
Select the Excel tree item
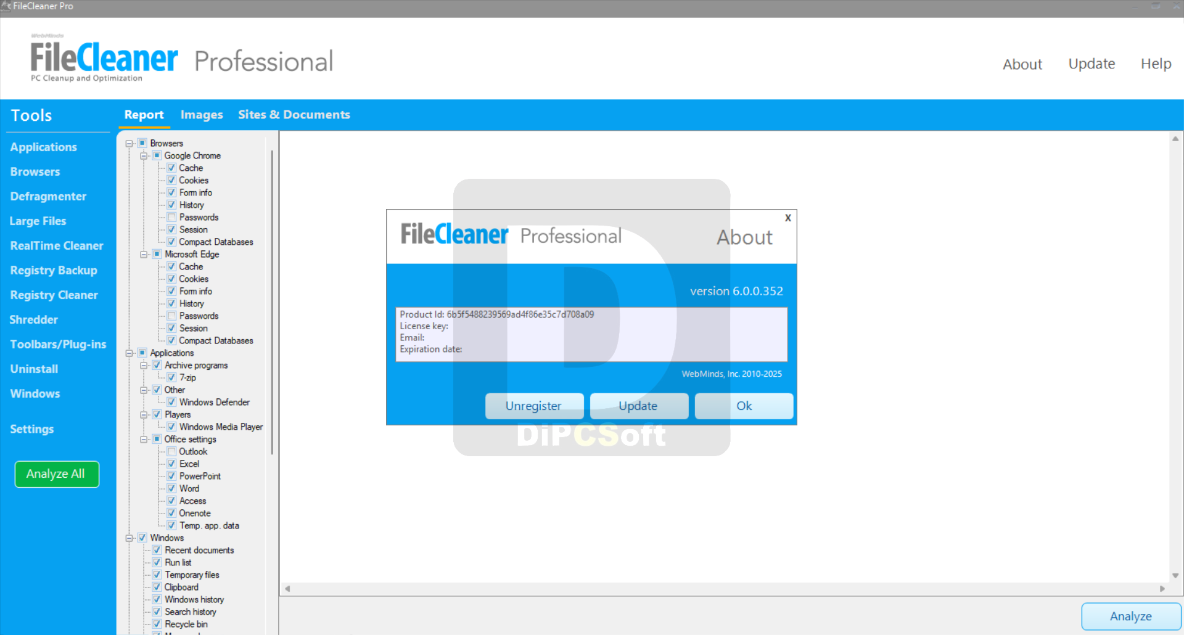pos(189,464)
